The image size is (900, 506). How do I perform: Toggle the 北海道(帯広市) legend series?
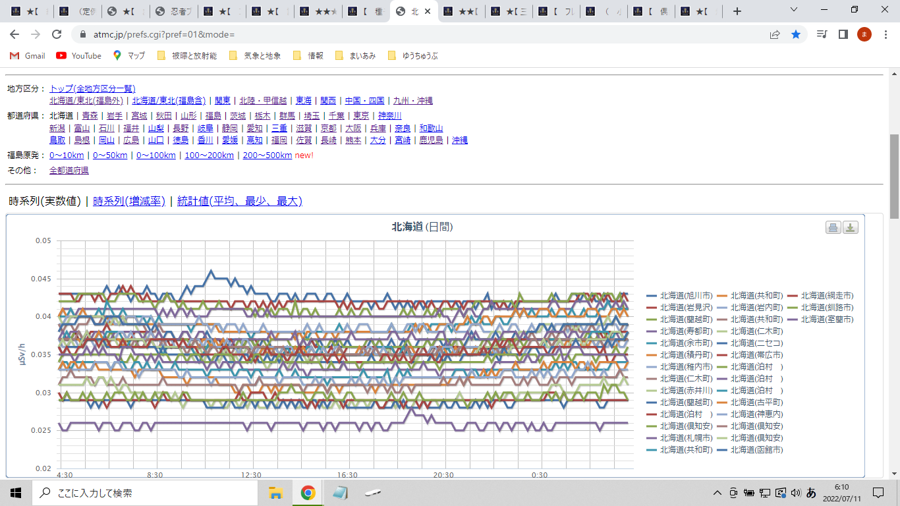tap(750, 355)
